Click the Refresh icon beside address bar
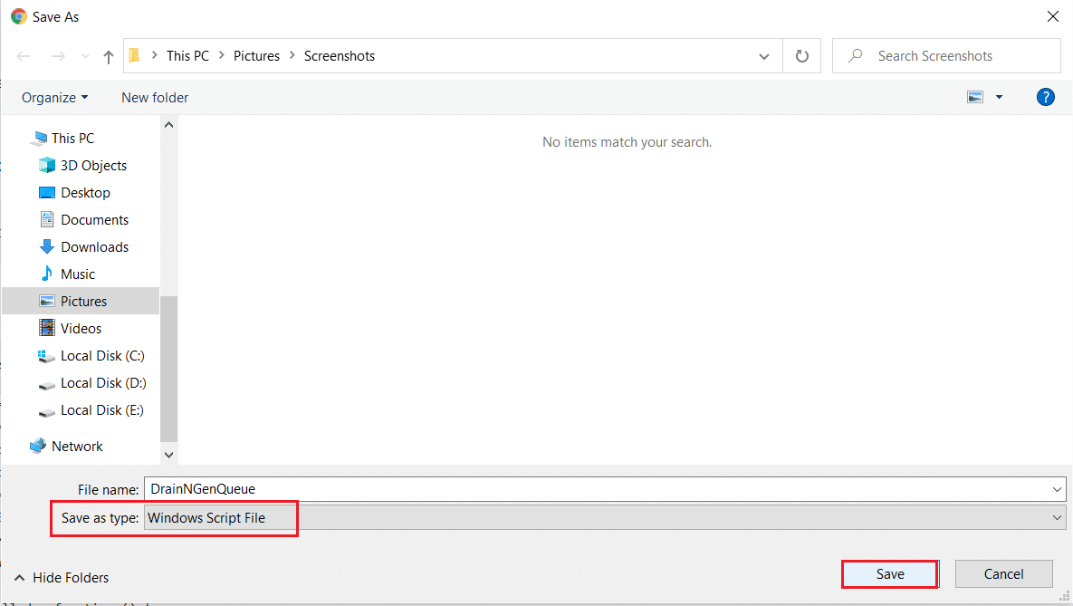Viewport: 1073px width, 606px height. [801, 56]
